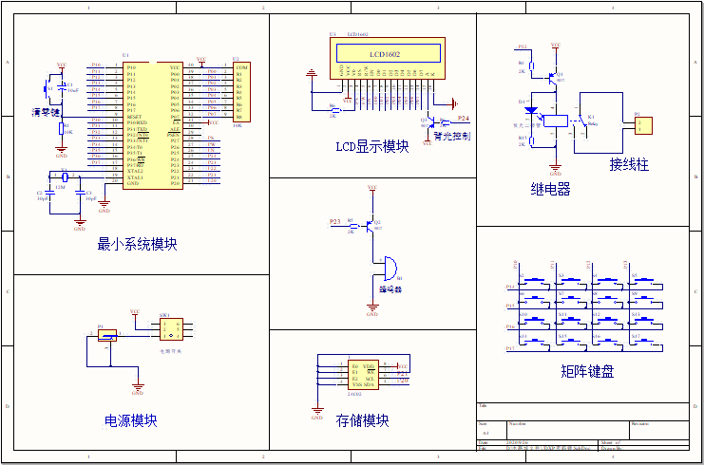Select the 清零键 annotation
This screenshot has width=704, height=465.
pos(46,112)
